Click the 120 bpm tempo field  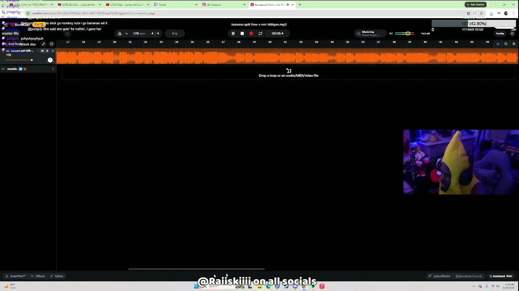(139, 34)
